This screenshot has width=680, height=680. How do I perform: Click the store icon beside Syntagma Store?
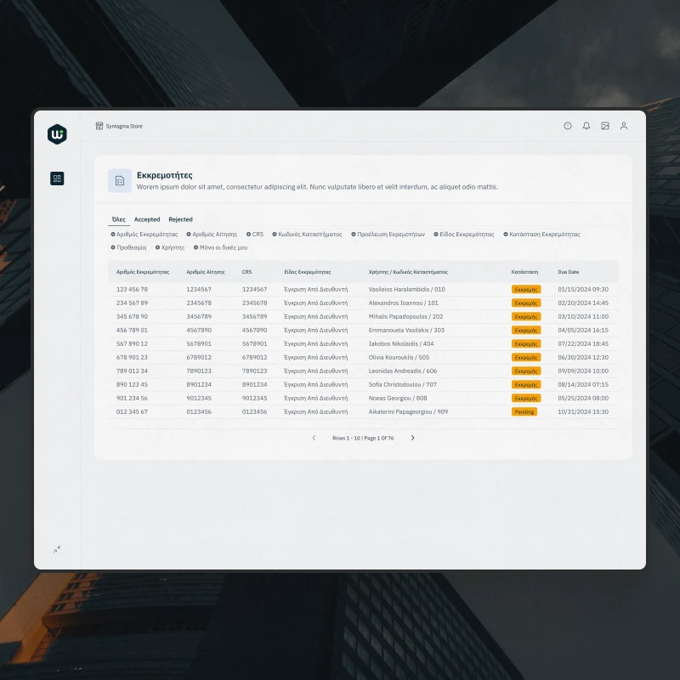99,126
